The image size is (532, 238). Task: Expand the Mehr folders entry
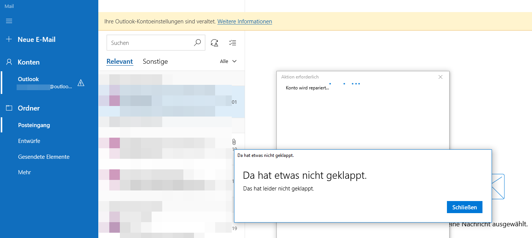[x=25, y=172]
